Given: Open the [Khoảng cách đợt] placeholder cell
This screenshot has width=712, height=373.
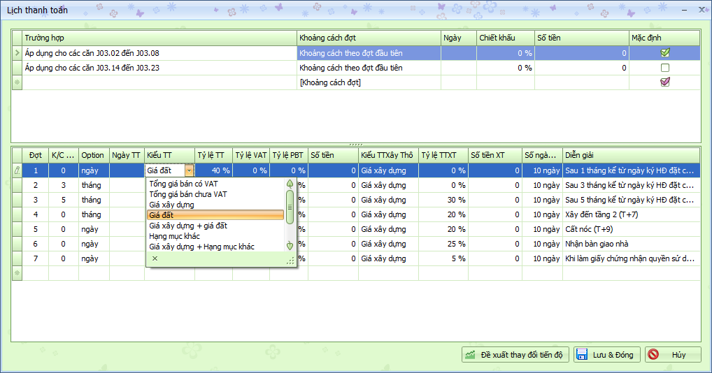Looking at the screenshot, I should tap(368, 82).
